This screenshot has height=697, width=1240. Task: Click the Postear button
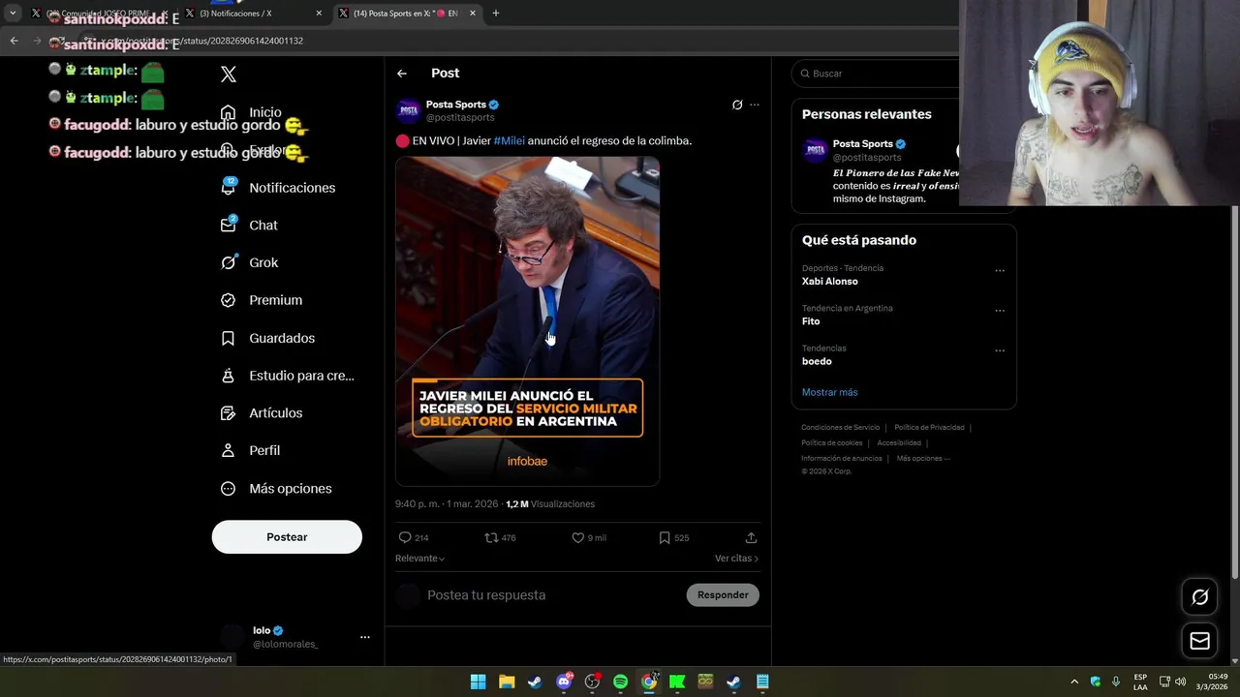point(287,537)
